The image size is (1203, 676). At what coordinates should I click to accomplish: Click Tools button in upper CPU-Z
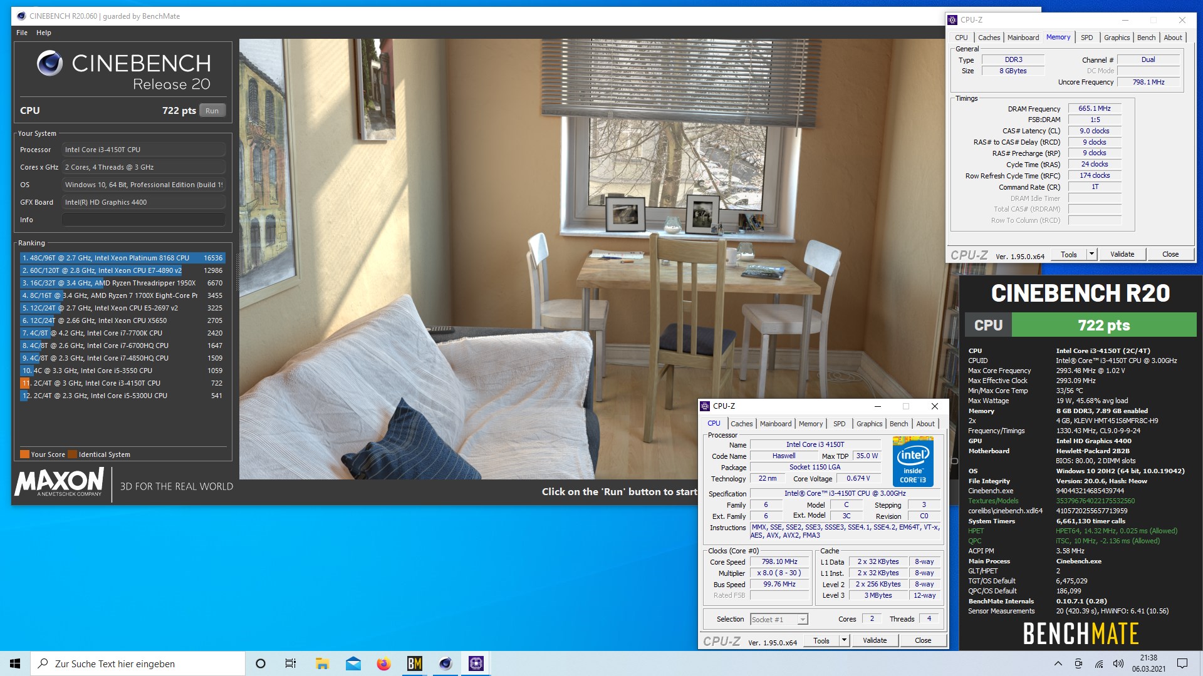[x=1069, y=254]
